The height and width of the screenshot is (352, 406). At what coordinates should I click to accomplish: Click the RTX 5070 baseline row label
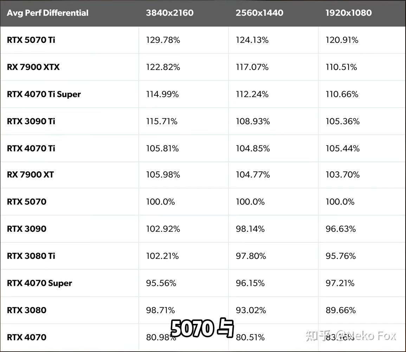[x=27, y=202]
